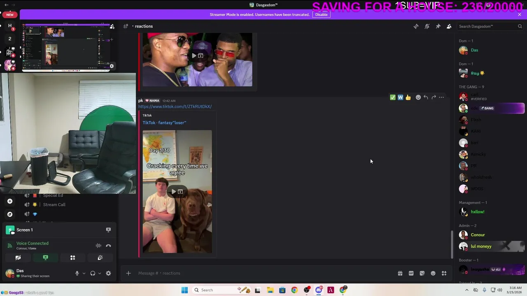The width and height of the screenshot is (527, 296).
Task: Open Microsoft Store from the taskbar
Action: click(x=282, y=290)
